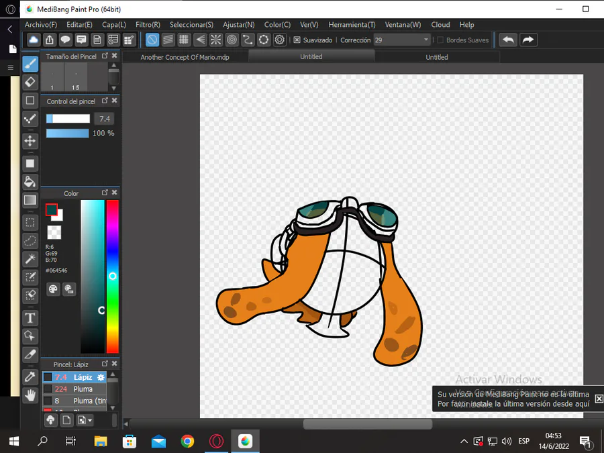
Task: Select the Eyedropper tool
Action: (x=30, y=376)
